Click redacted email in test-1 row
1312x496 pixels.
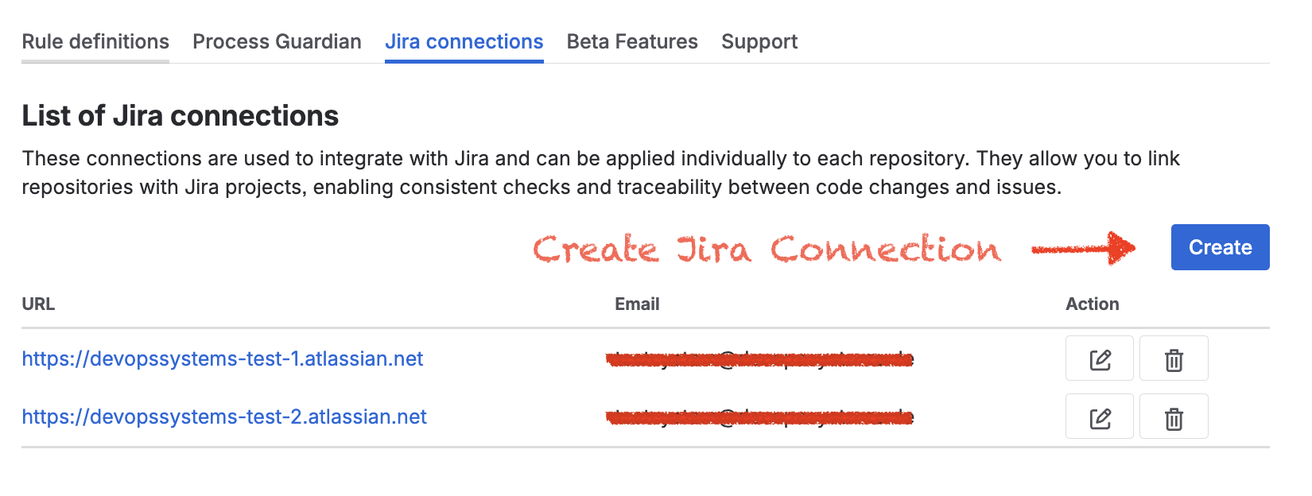click(759, 359)
